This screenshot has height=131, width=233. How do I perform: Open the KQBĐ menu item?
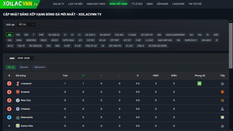click(150, 4)
